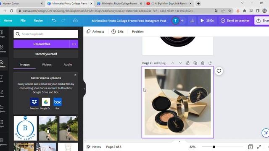Open the insights chart icon
The image size is (269, 151).
click(x=192, y=21)
